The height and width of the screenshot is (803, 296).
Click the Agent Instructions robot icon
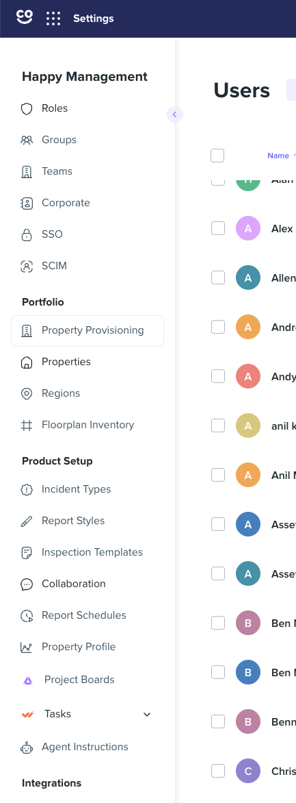27,748
